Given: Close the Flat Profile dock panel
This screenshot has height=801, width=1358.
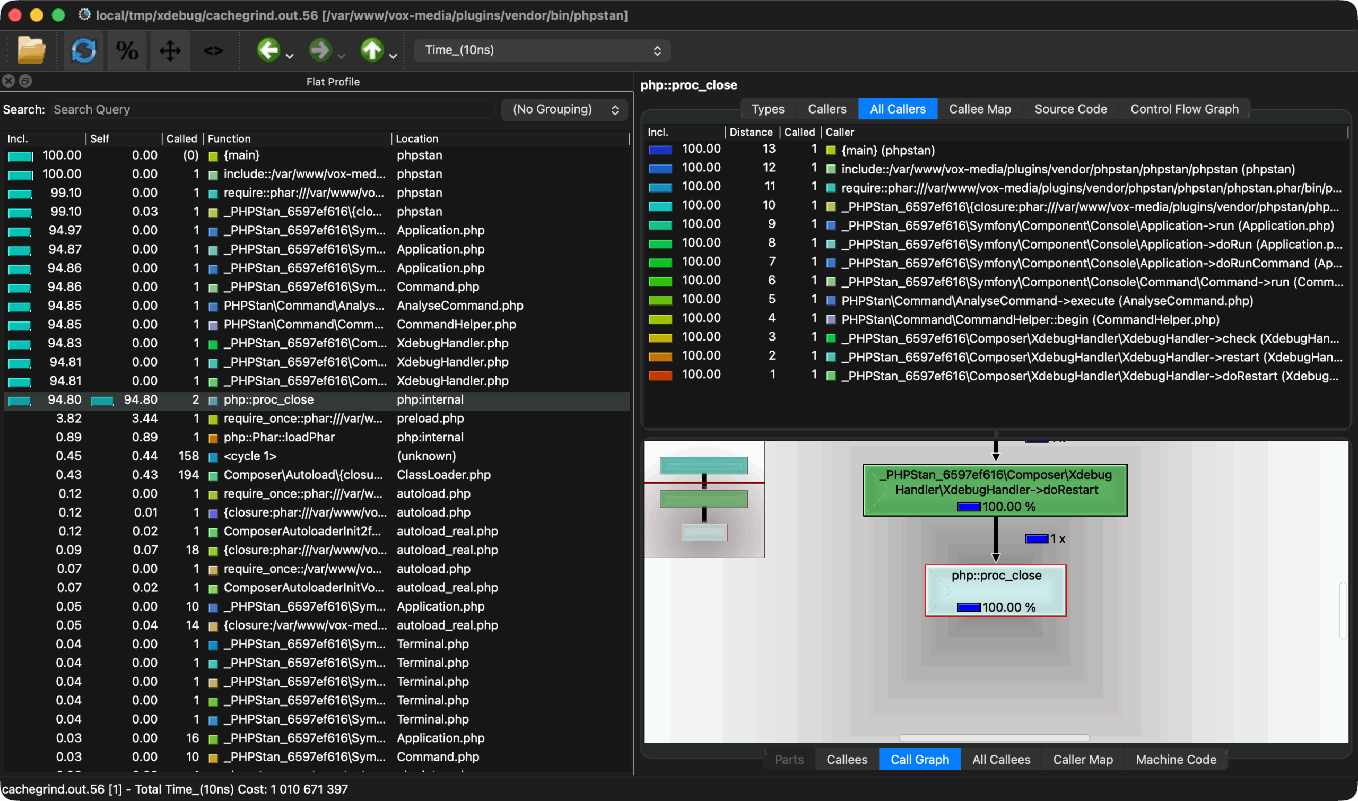Looking at the screenshot, I should [x=8, y=81].
